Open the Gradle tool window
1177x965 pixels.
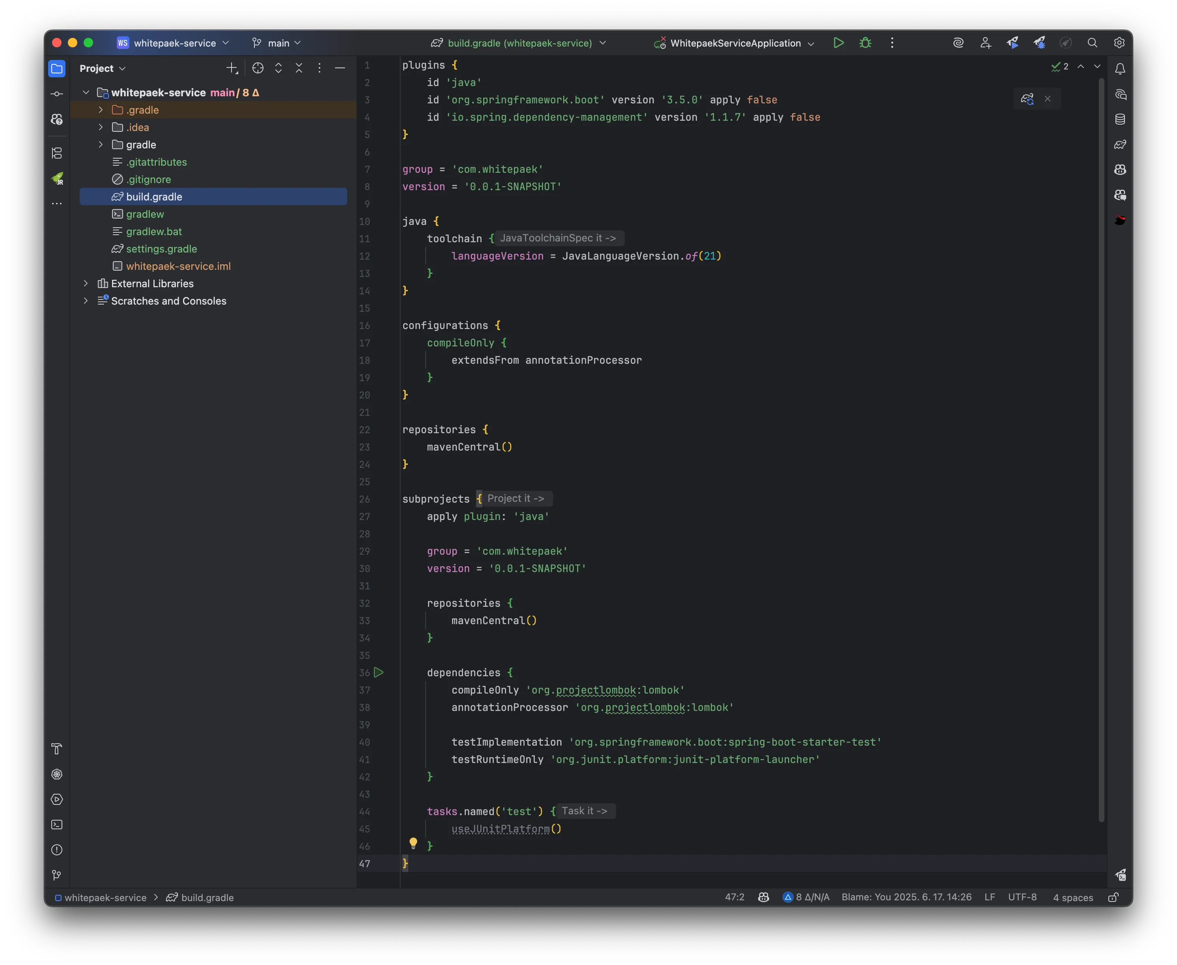[1120, 144]
